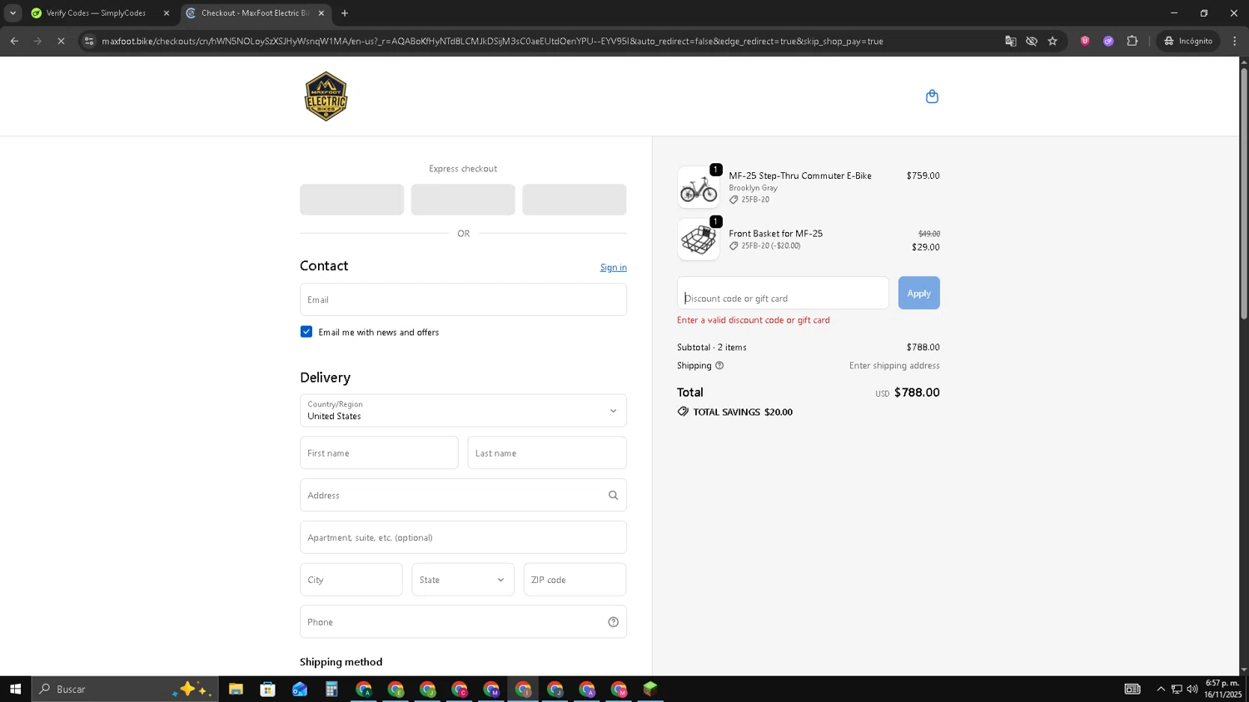Go back to the previous page
The width and height of the screenshot is (1249, 702).
tap(14, 41)
